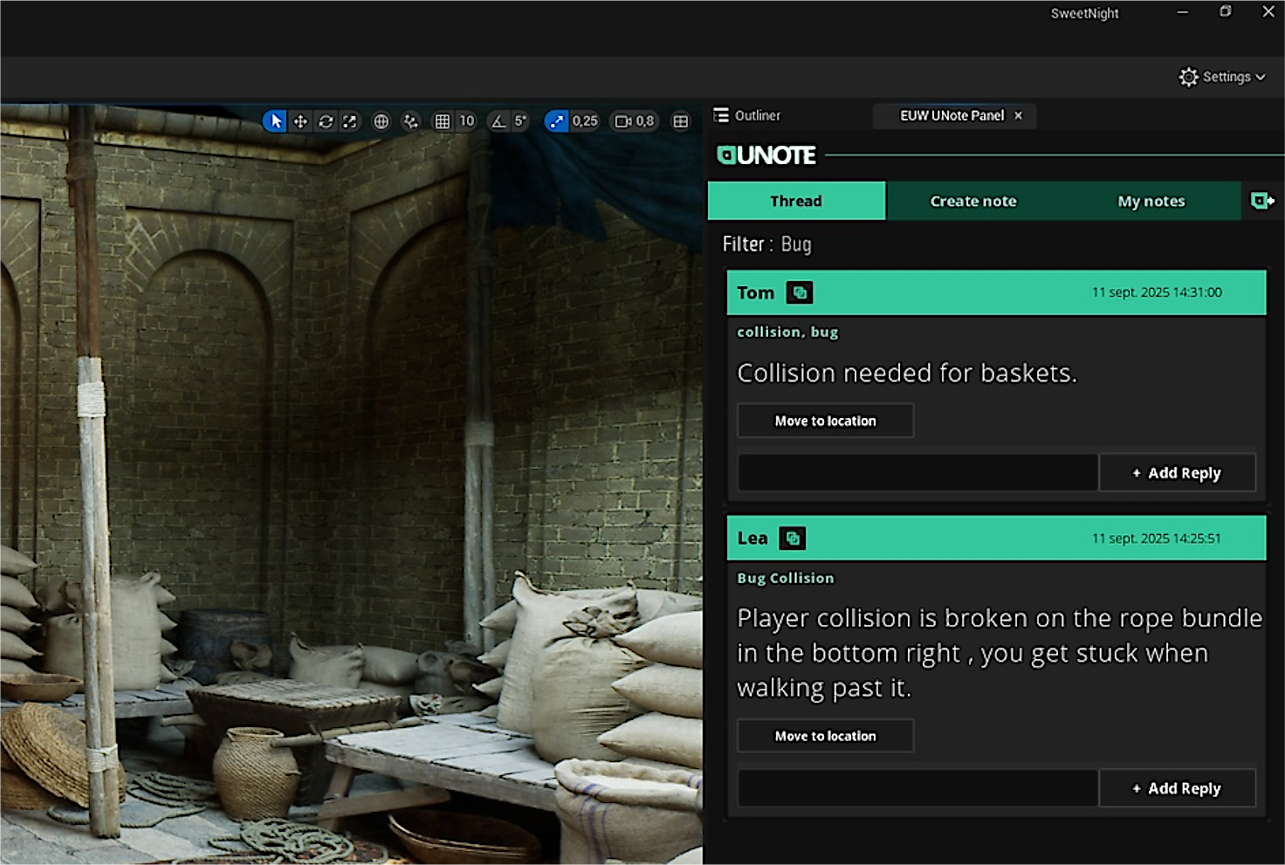
Task: Click the reply text field under Lea's note
Action: point(917,788)
